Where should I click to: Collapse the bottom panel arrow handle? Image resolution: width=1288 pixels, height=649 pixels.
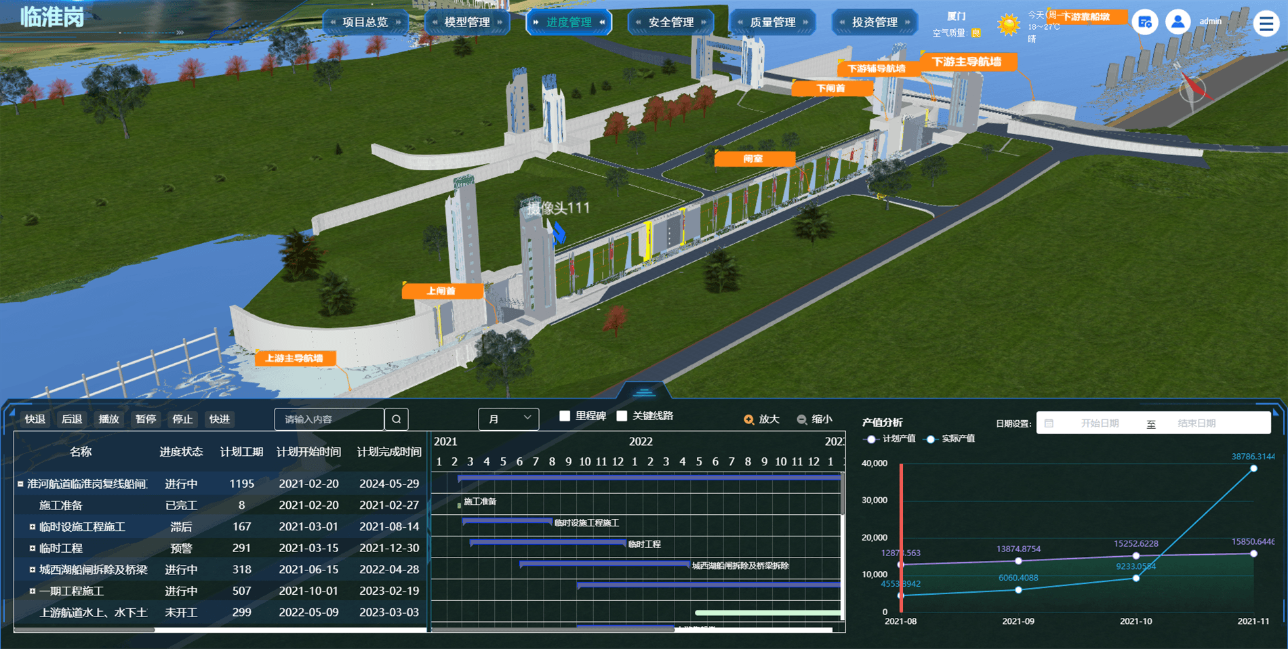643,391
